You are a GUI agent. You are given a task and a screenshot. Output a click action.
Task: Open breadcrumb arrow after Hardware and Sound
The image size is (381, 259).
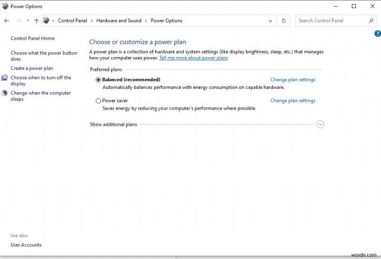(x=146, y=21)
